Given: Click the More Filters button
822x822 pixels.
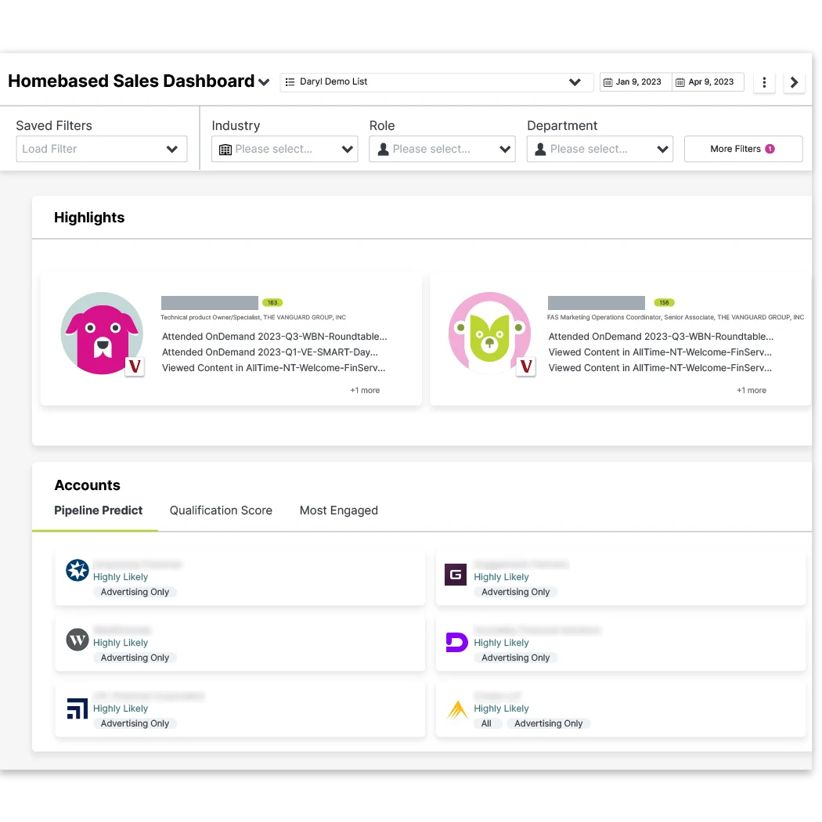Looking at the screenshot, I should click(x=743, y=149).
